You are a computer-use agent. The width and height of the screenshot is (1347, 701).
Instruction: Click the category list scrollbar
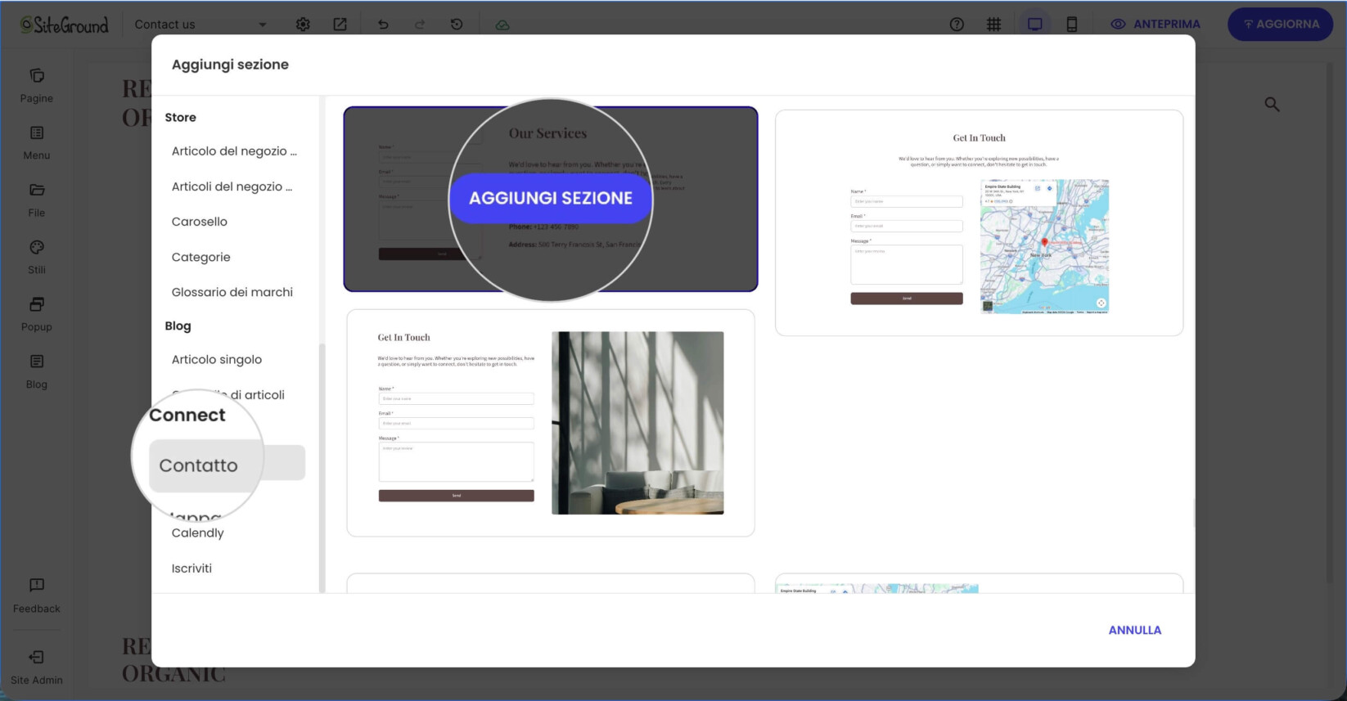coord(322,466)
